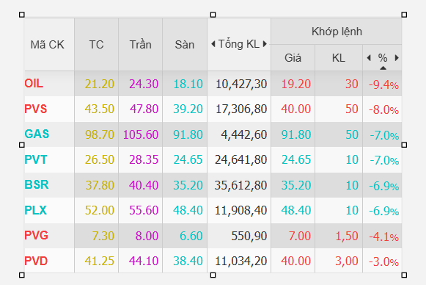Select PVG total volume 550,90
The width and height of the screenshot is (426, 285).
tap(249, 236)
